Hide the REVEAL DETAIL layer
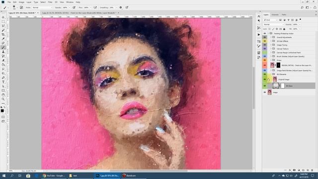The image size is (318, 179). coord(264,65)
